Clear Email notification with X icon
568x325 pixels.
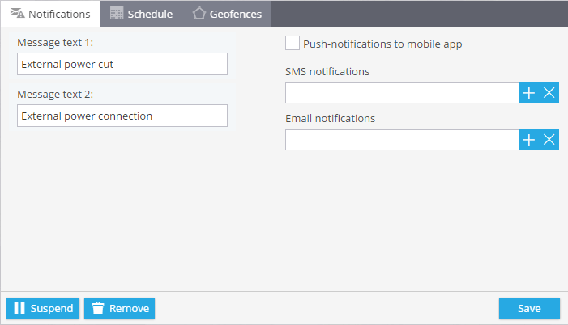click(549, 140)
